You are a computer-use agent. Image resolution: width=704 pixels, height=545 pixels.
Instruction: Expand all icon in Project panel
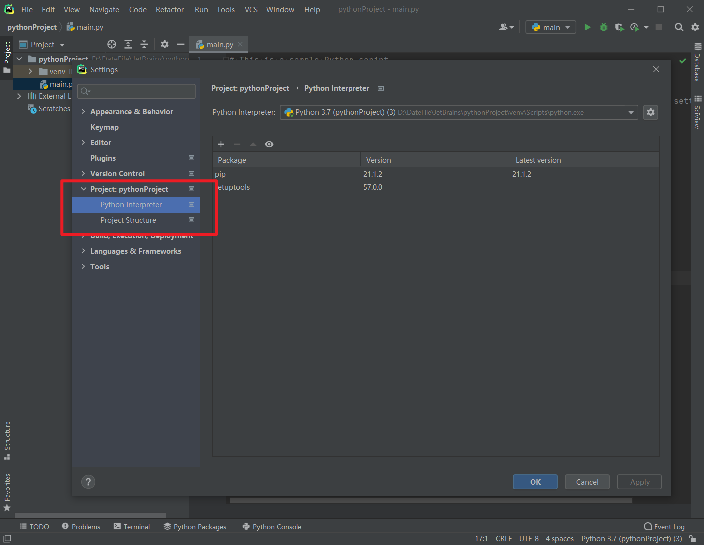coord(128,44)
